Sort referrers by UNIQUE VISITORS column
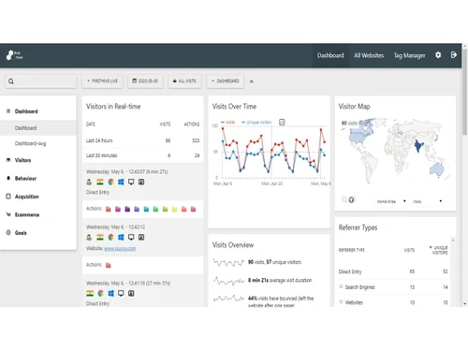 coord(440,250)
